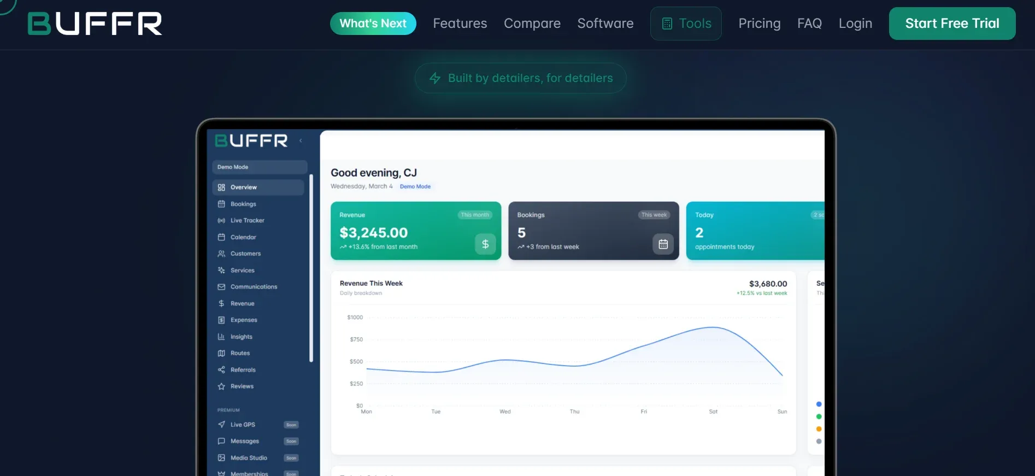
Task: Click the green legend dot beside the chart
Action: (x=819, y=416)
